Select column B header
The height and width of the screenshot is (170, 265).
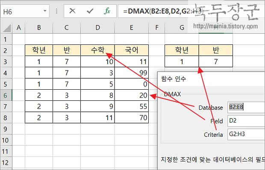pyautogui.click(x=39, y=27)
